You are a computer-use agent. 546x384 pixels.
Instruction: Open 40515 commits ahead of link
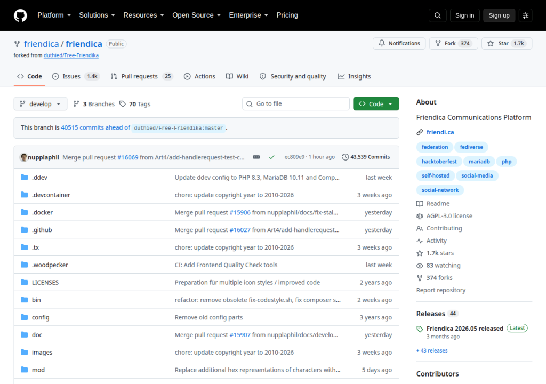(x=95, y=127)
